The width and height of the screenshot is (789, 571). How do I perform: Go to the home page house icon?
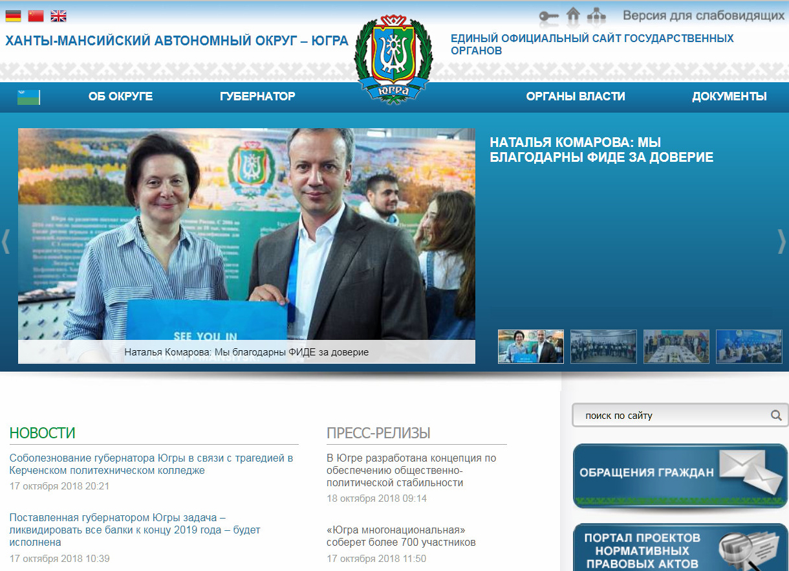pos(572,14)
